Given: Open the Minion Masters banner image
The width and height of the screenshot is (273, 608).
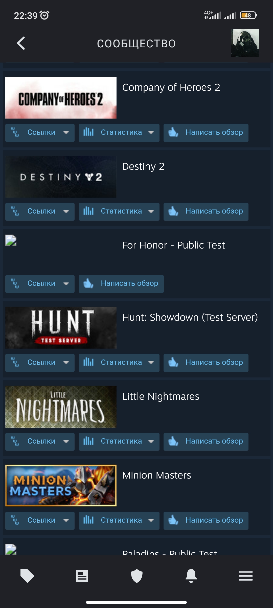Looking at the screenshot, I should point(61,485).
